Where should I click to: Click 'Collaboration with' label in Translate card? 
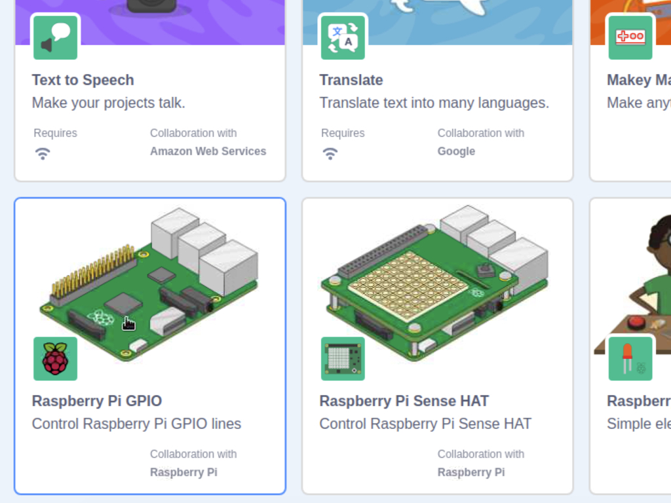(481, 133)
